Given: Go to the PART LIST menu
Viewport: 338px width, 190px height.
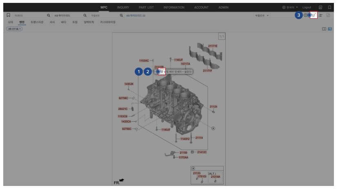Looking at the screenshot, I should pyautogui.click(x=146, y=7).
